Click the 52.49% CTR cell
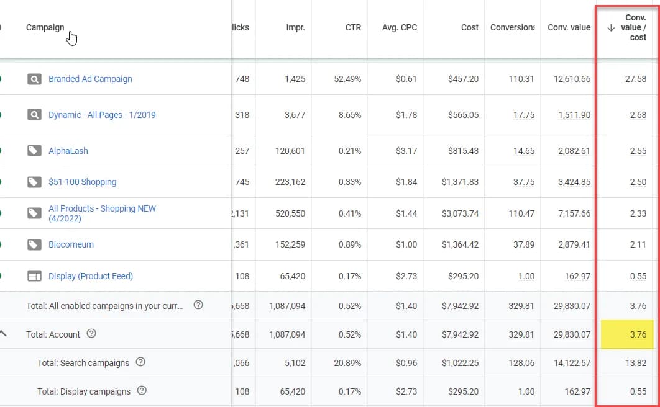This screenshot has width=660, height=407. click(347, 79)
